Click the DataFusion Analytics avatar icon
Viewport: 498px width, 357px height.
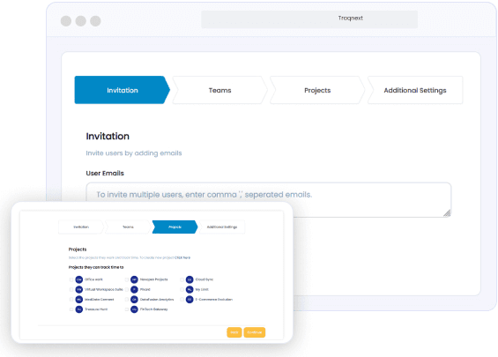(x=134, y=299)
